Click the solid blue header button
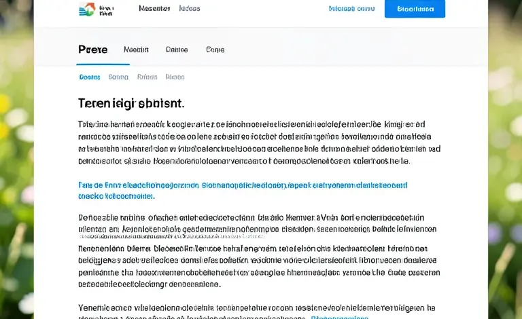The image size is (522, 319). point(415,9)
